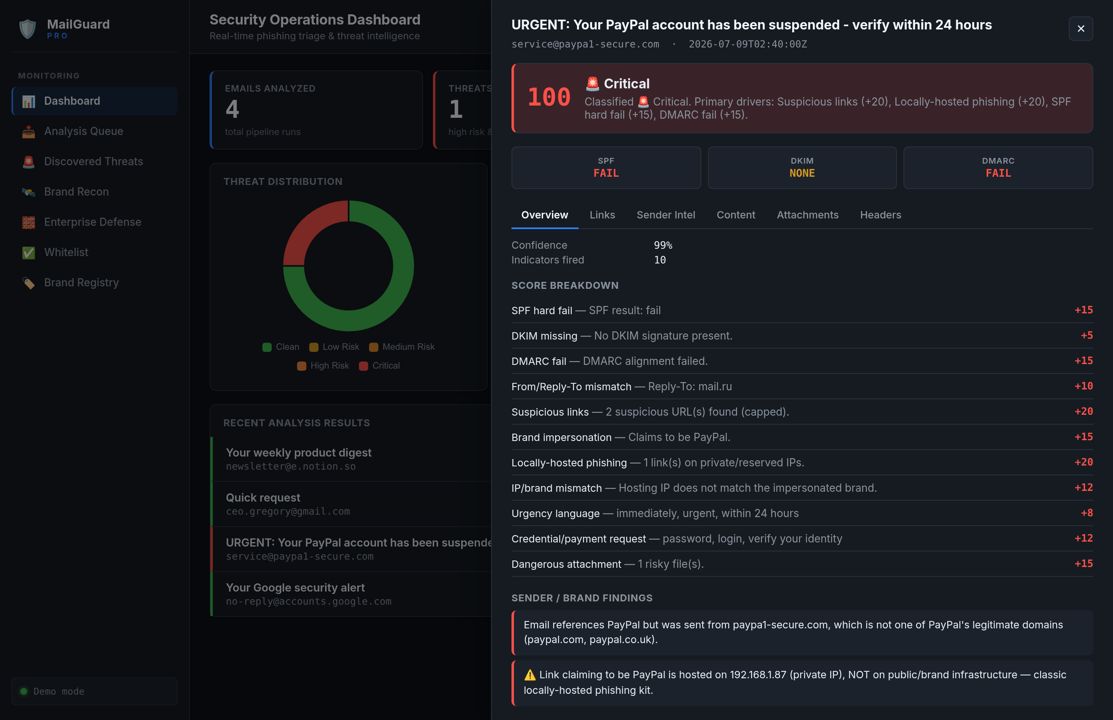View the Attachments tab
The height and width of the screenshot is (720, 1113).
pos(807,215)
